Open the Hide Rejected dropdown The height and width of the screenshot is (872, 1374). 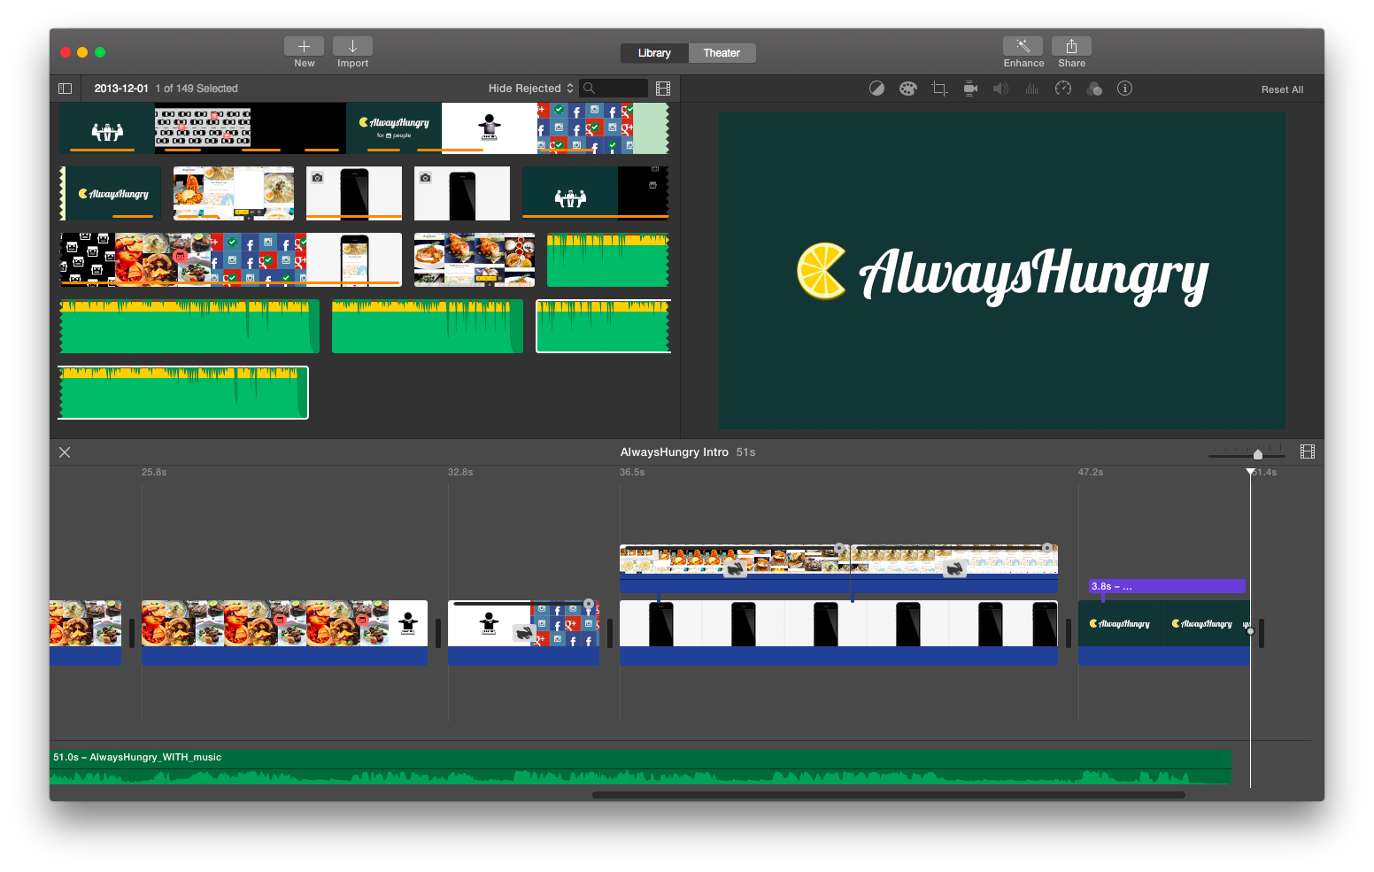tap(531, 89)
